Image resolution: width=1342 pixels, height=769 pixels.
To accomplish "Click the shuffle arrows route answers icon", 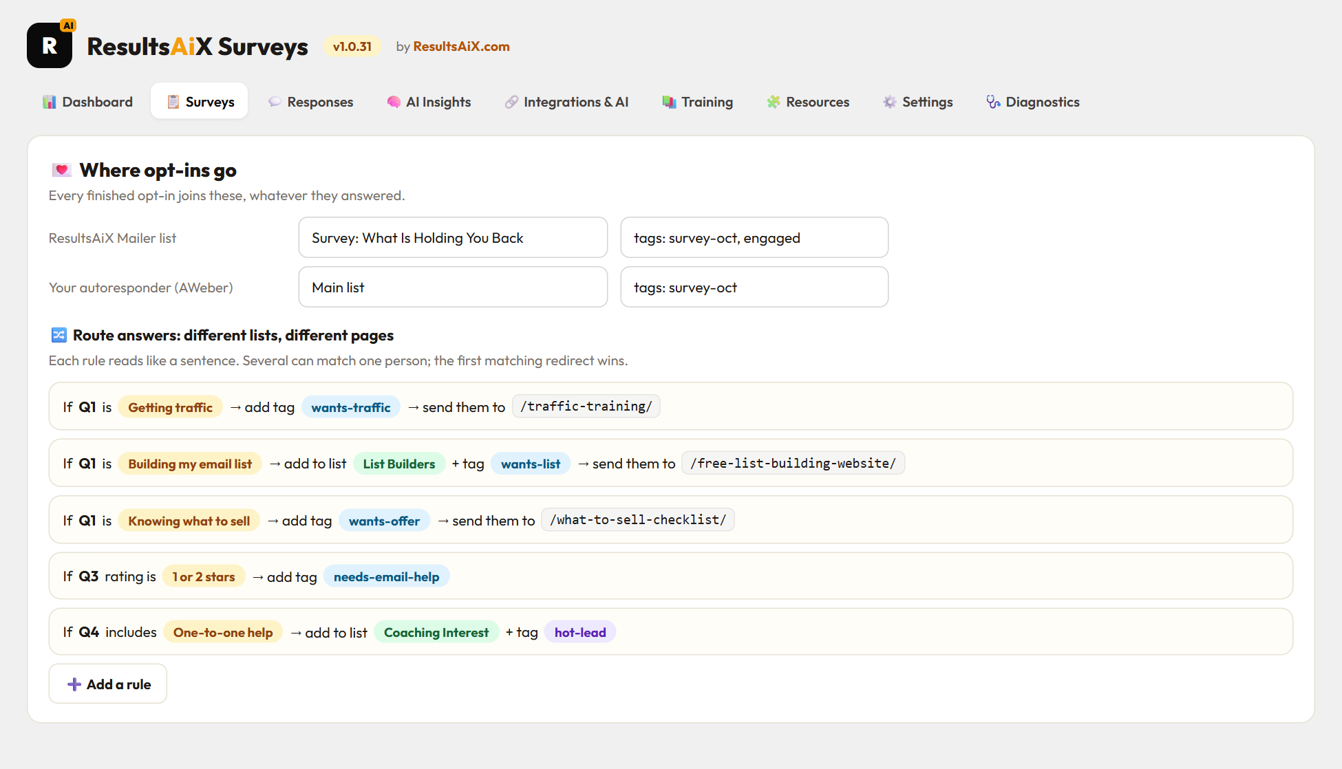I will pos(59,335).
